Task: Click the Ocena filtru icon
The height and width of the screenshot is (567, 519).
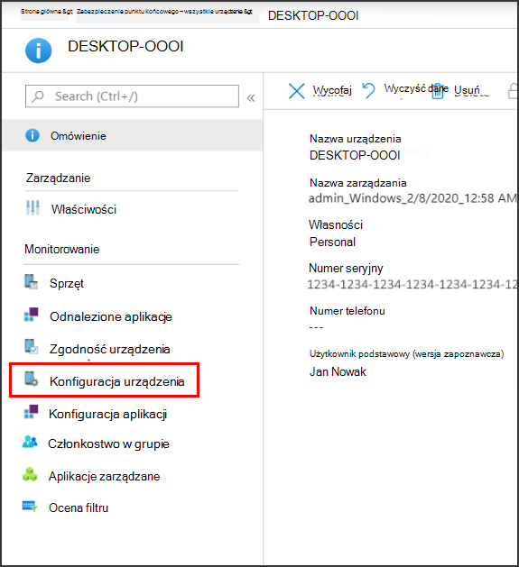Action: [x=30, y=507]
